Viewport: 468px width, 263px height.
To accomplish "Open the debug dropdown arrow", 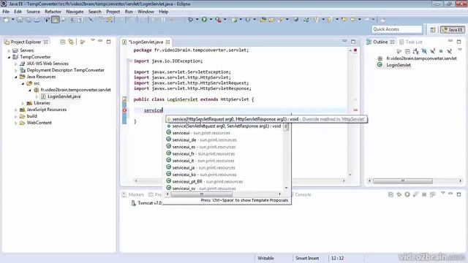I will point(197,20).
